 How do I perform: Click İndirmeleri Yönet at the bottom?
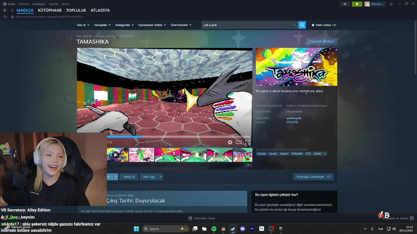202,218
